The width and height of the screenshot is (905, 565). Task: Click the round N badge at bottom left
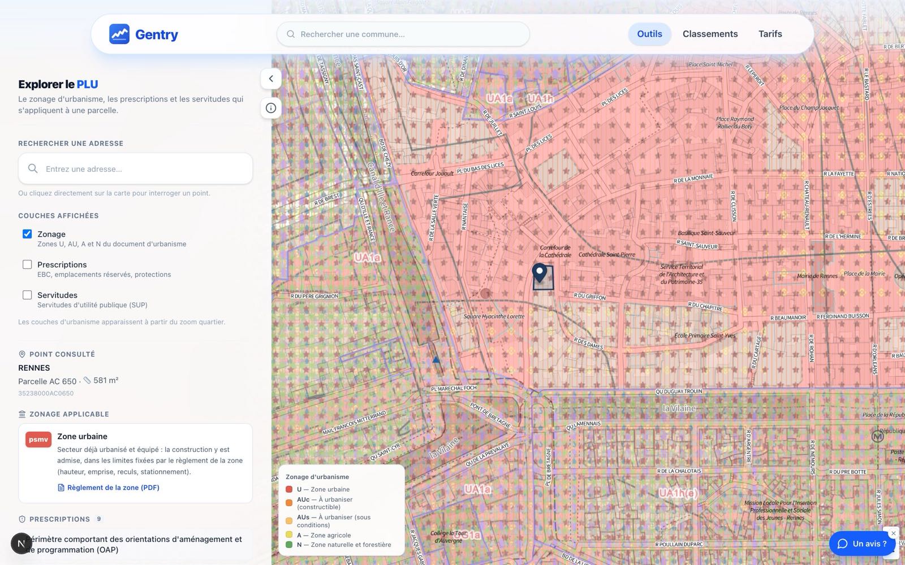[21, 544]
